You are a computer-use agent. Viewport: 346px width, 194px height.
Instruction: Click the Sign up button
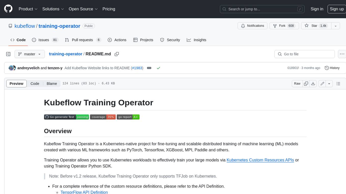tap(337, 9)
